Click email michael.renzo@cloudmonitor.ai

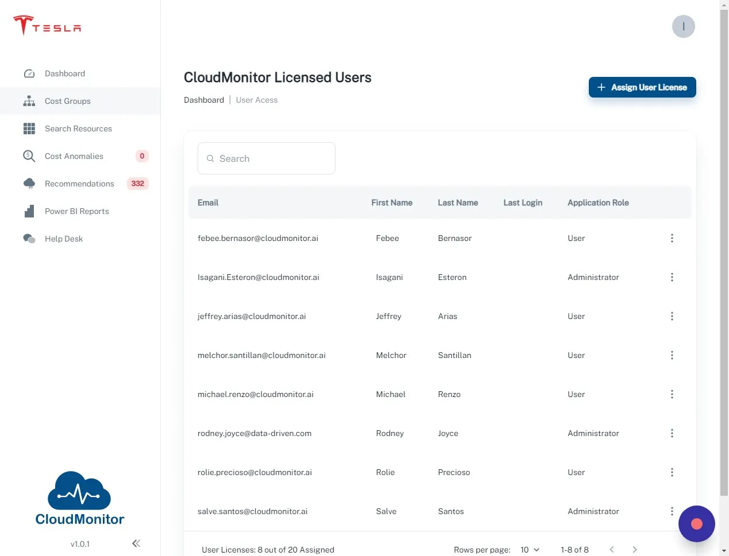pos(256,394)
